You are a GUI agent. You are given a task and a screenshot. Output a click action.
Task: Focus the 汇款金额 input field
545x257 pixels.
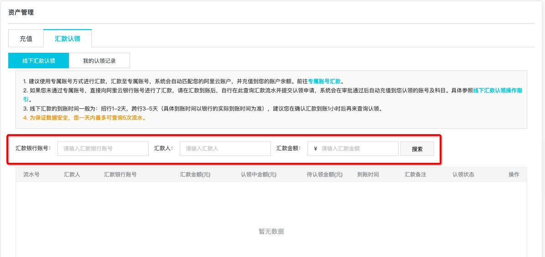click(x=353, y=149)
